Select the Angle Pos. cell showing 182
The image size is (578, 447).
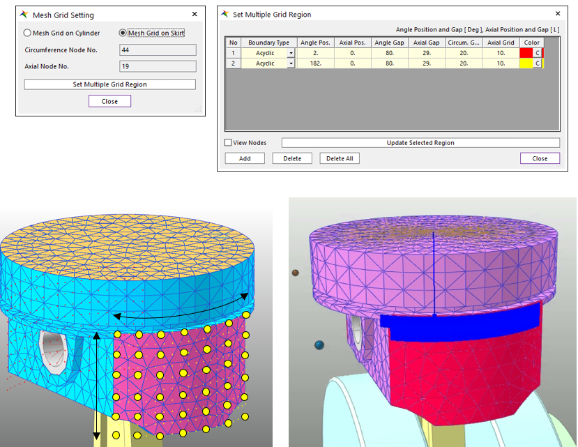click(x=315, y=63)
